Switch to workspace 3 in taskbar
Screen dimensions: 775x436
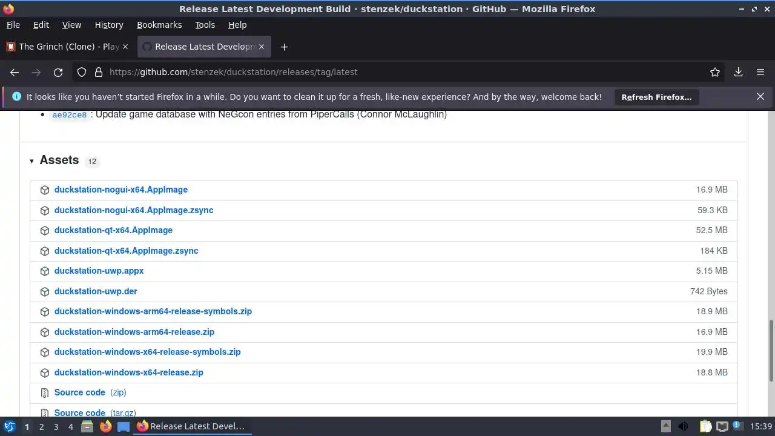(x=56, y=427)
